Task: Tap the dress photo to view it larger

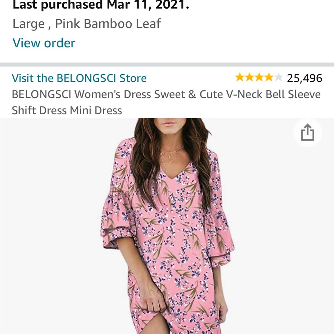Action: [167, 234]
